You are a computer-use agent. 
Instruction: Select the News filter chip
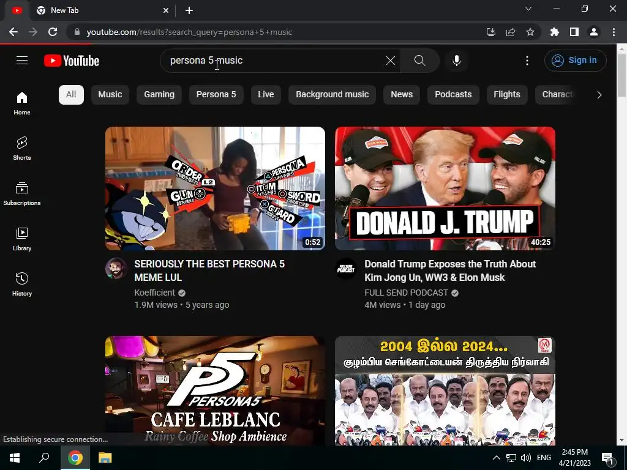coord(402,95)
